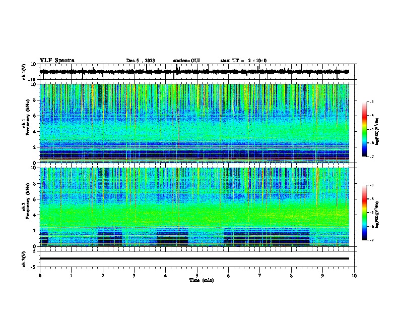Click the dark low-frequency block in ch.2 near minute 7
Screen dimensions: 399x309
tap(267, 238)
